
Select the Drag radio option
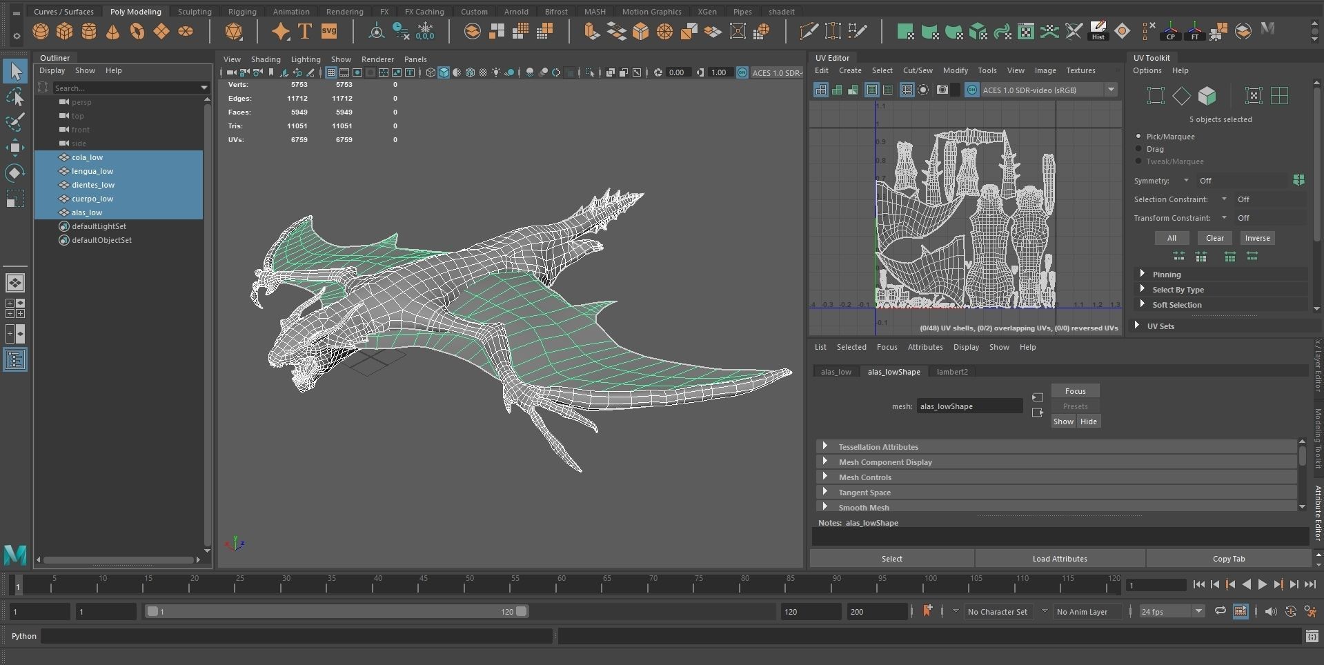tap(1138, 149)
